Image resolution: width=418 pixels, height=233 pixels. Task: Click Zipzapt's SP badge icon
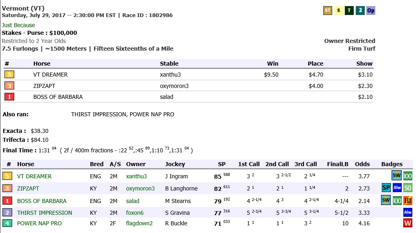coord(386,188)
